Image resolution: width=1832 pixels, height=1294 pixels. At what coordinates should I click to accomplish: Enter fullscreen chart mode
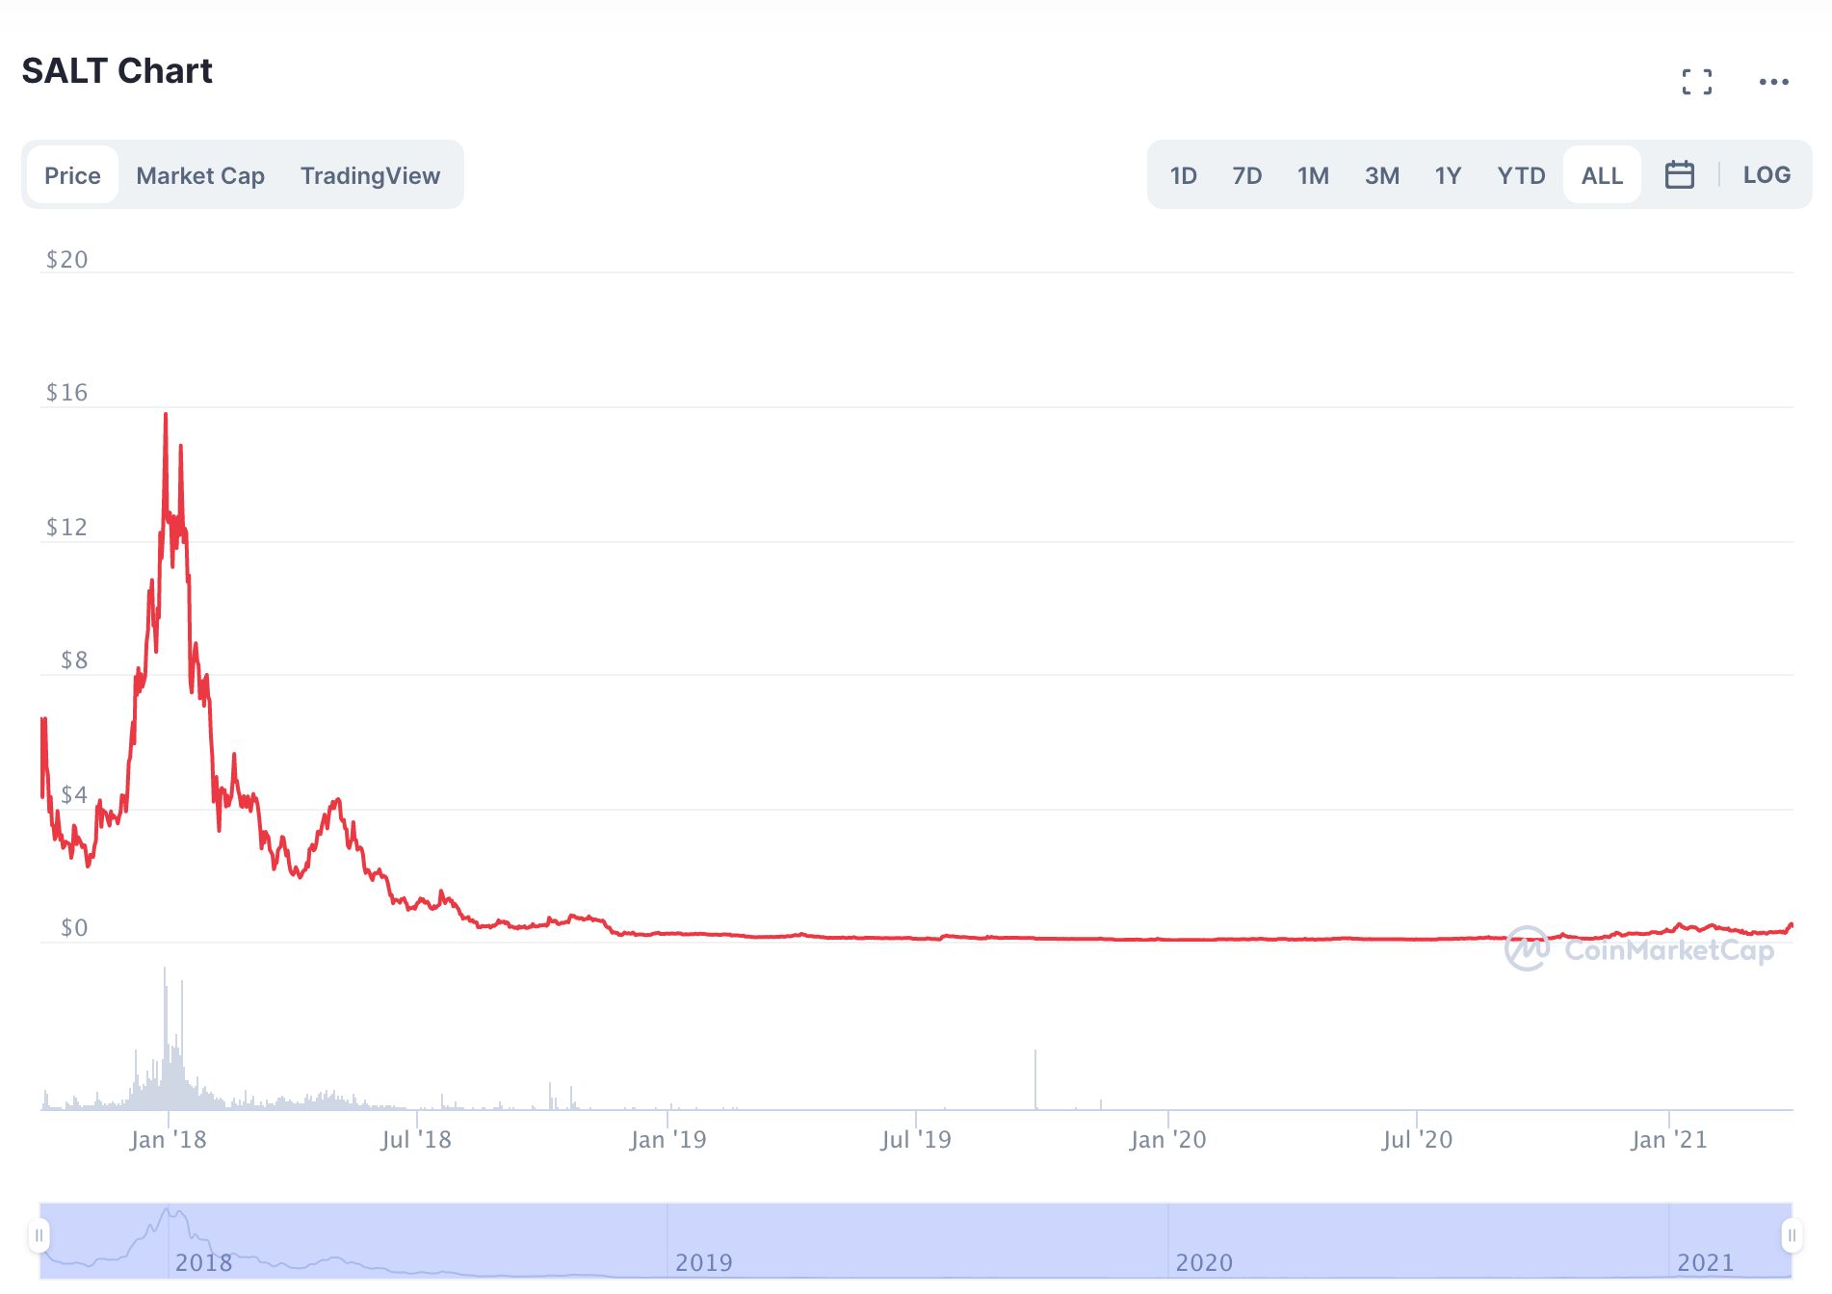1696,82
